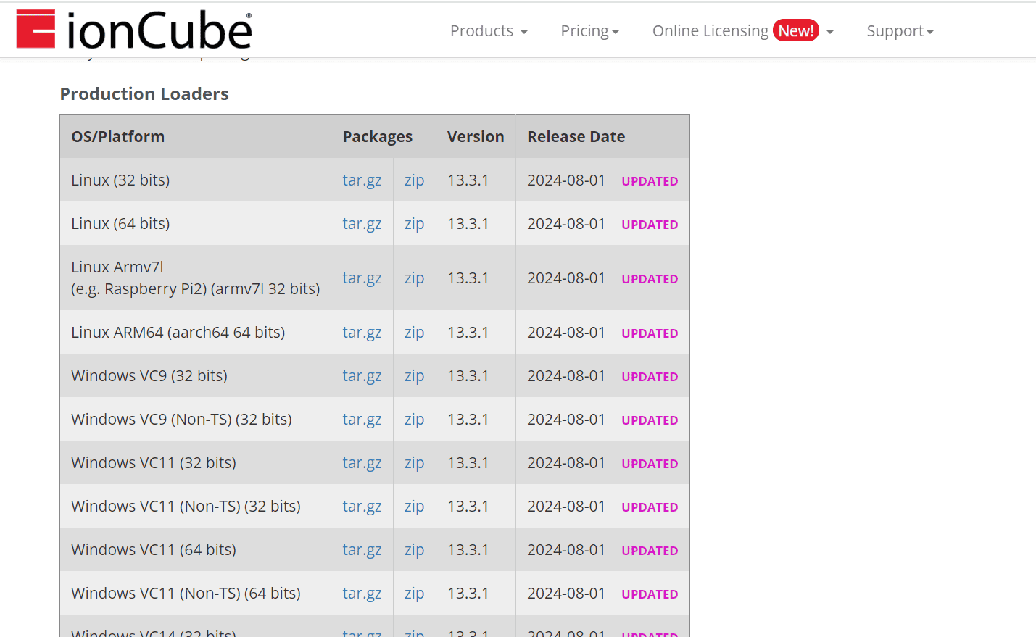Download zip for Linux (64 bits)
1036x637 pixels.
click(x=414, y=223)
